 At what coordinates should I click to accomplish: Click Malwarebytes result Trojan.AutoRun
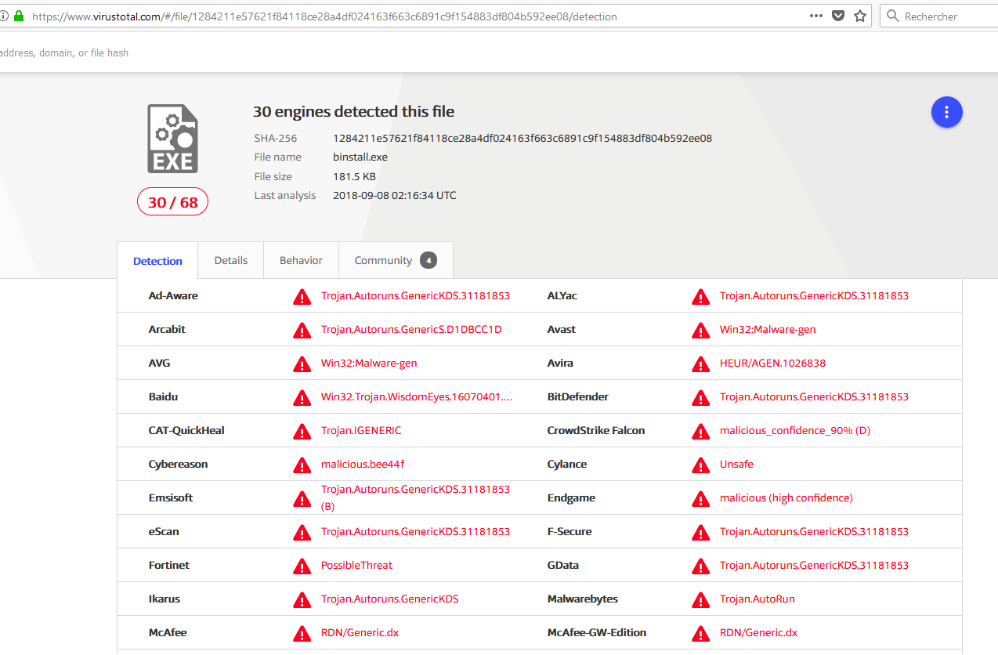(758, 599)
